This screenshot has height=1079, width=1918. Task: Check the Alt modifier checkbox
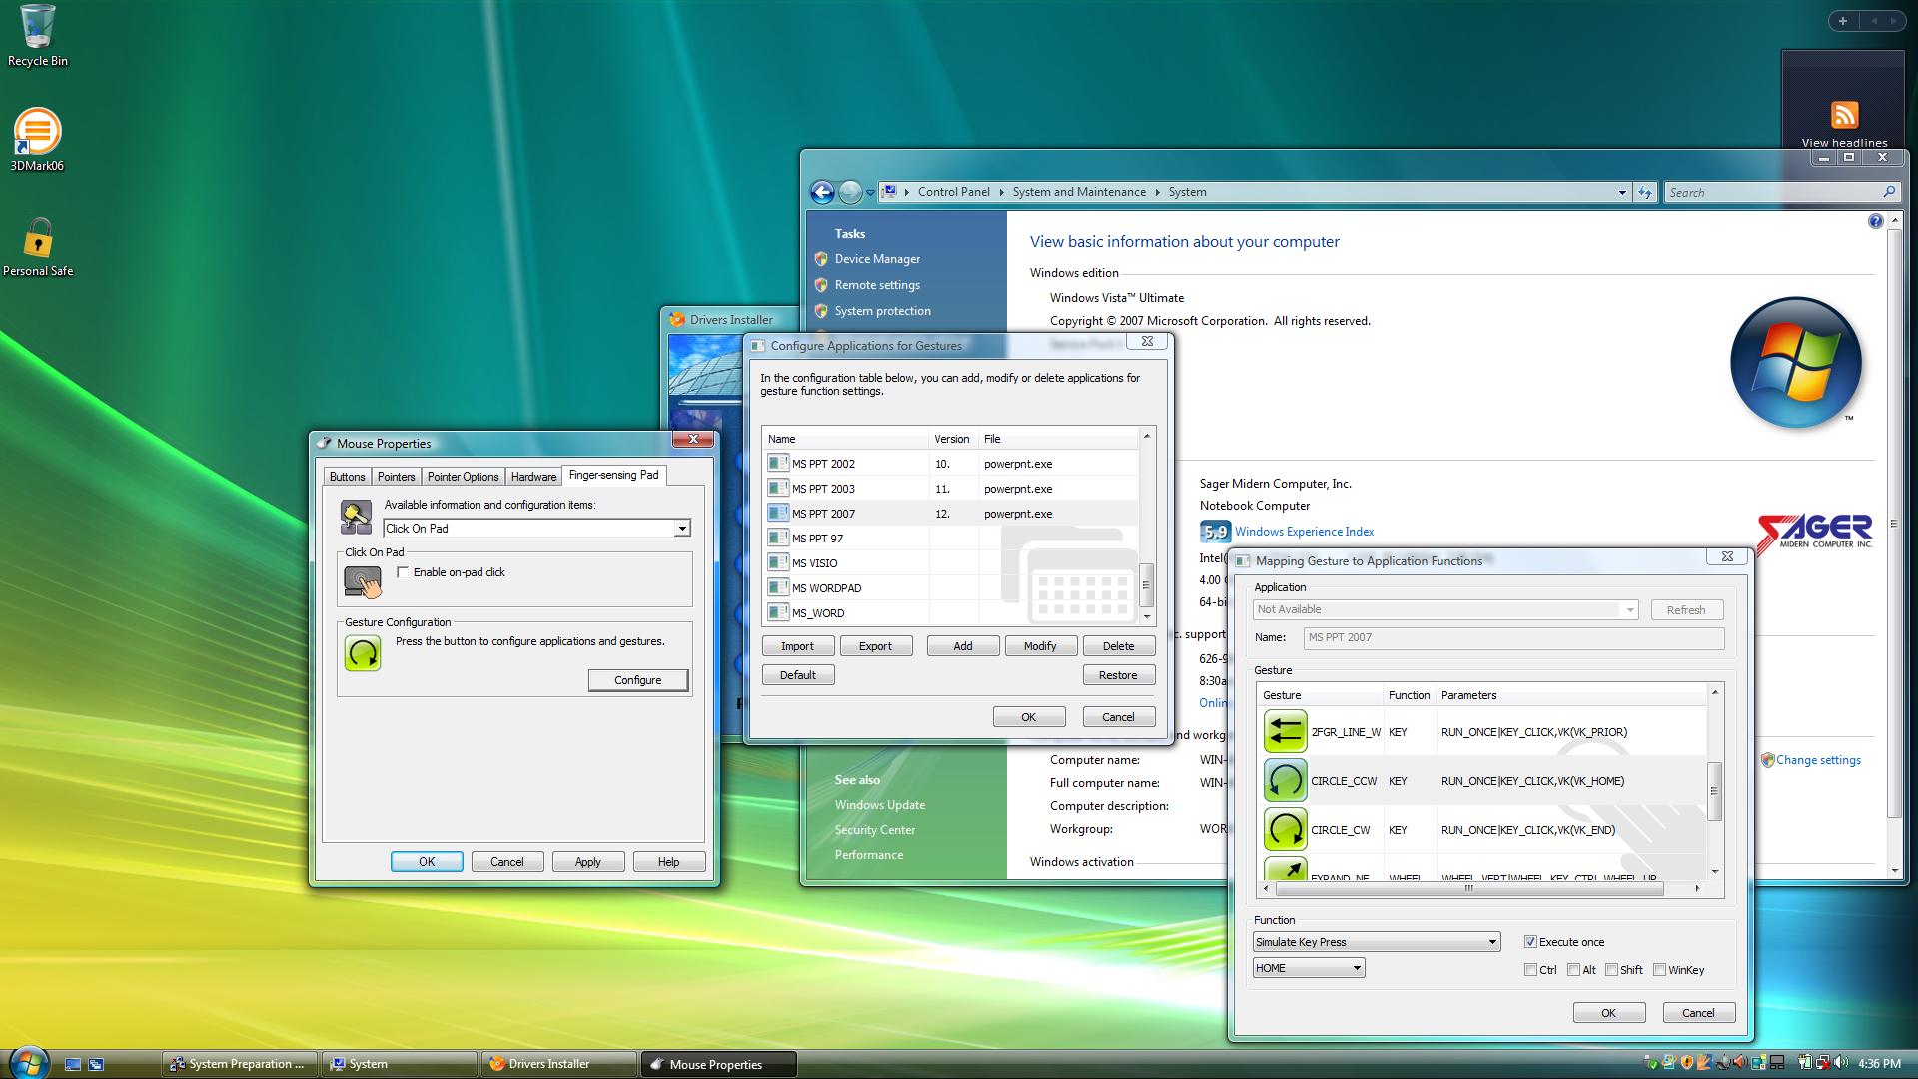[1573, 970]
